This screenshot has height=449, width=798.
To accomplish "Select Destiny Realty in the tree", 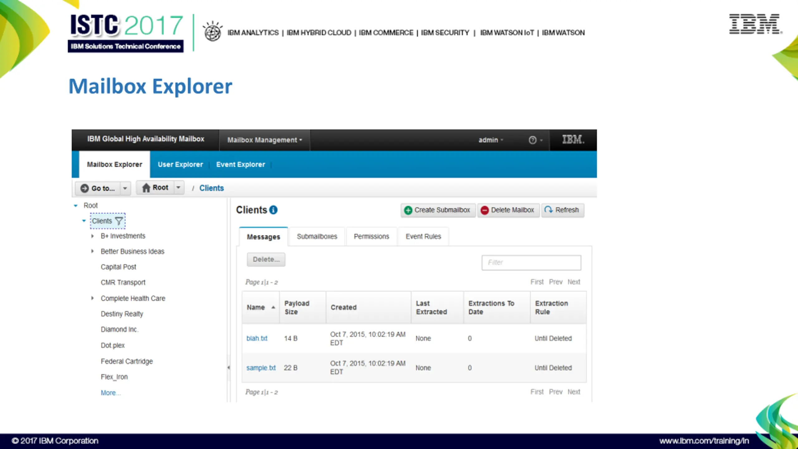I will (x=122, y=314).
